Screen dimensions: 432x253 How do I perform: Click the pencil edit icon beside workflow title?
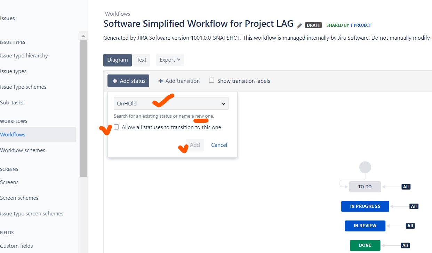click(299, 25)
